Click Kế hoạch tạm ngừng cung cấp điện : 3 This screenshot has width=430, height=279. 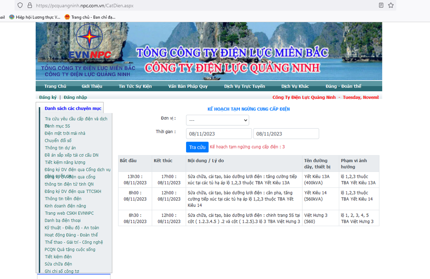click(247, 147)
